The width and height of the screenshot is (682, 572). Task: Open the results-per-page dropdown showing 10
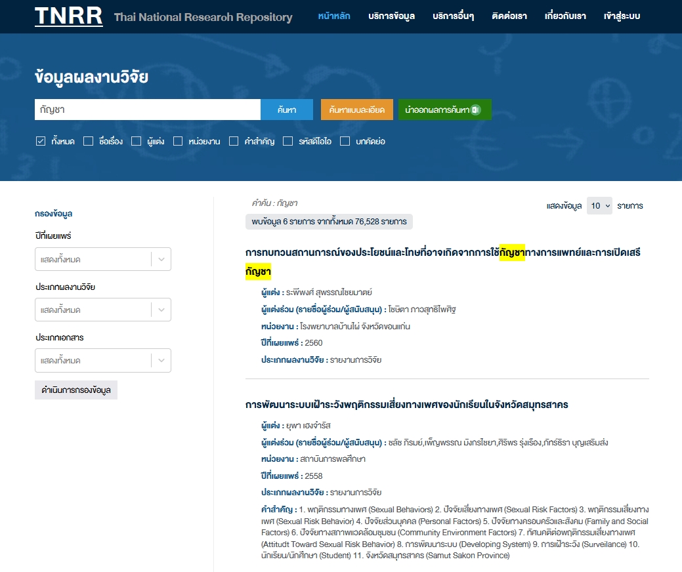[599, 206]
